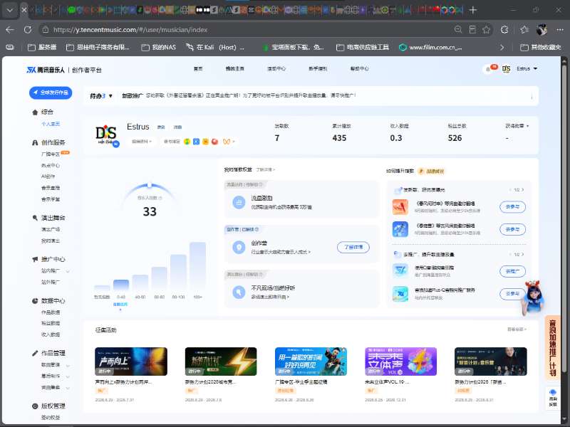Select 作品数据 in the sidebar
The height and width of the screenshot is (427, 570).
[51, 312]
